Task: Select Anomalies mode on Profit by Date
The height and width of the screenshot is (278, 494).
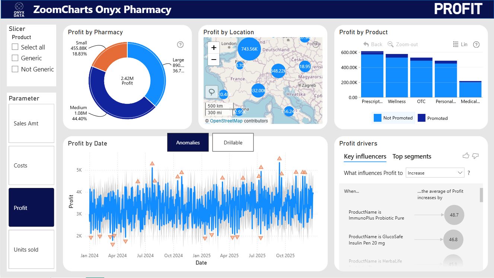Action: click(x=188, y=142)
